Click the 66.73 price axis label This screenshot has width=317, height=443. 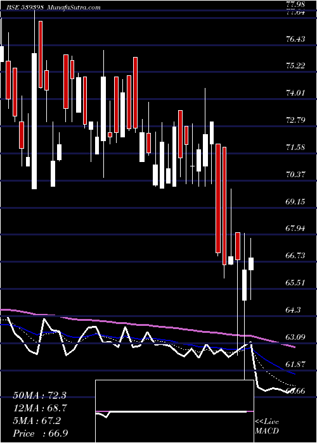295,256
